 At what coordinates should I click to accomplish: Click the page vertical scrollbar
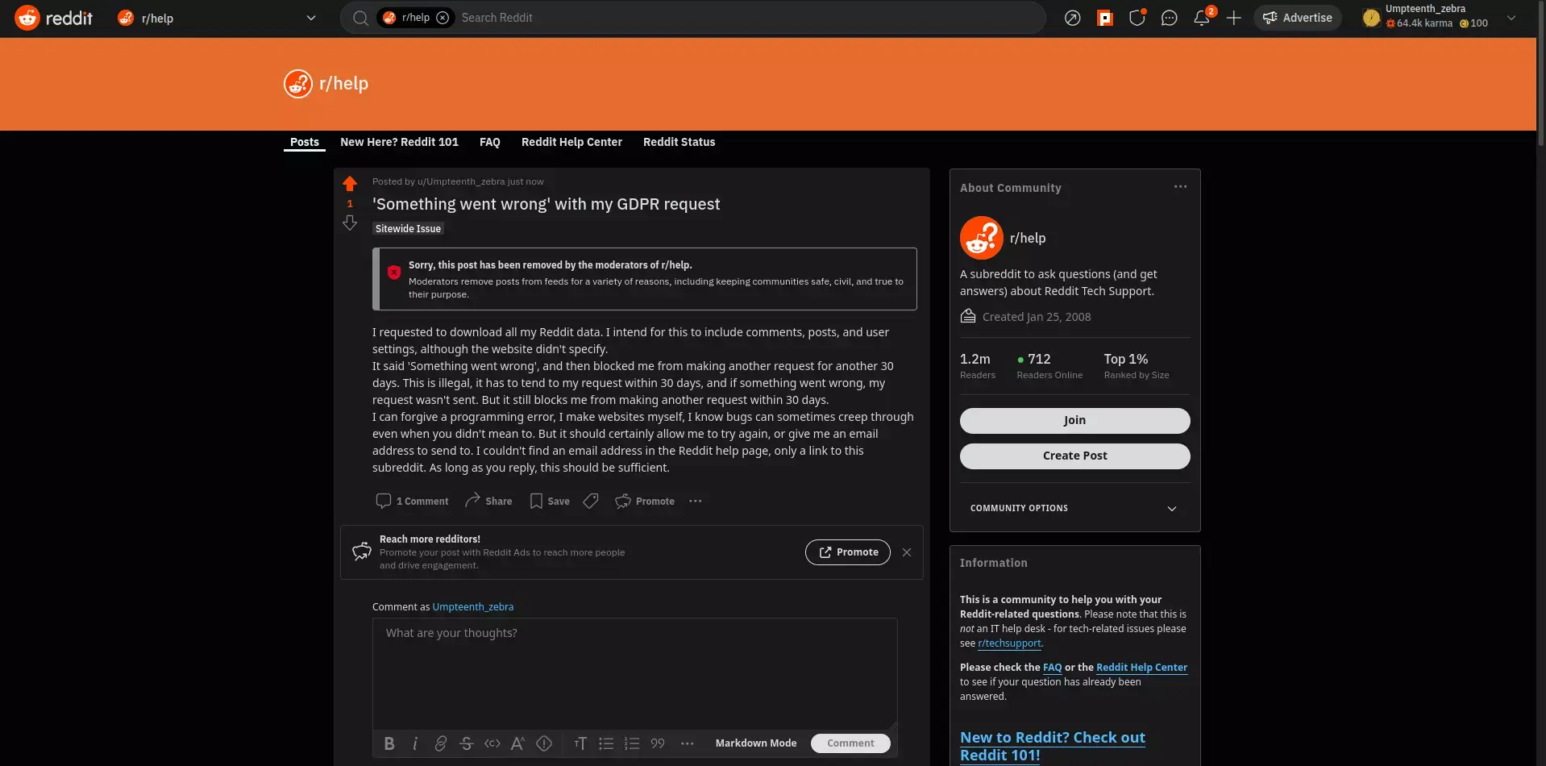1541,73
